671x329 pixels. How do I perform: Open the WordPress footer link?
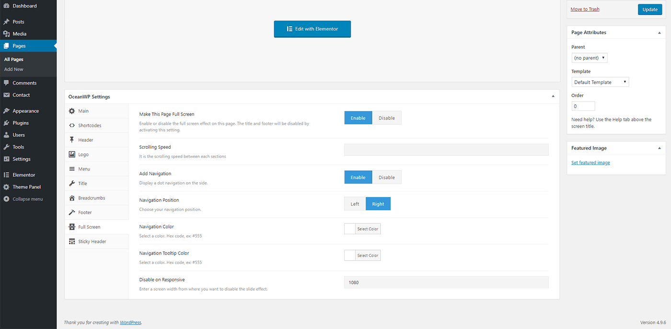130,322
